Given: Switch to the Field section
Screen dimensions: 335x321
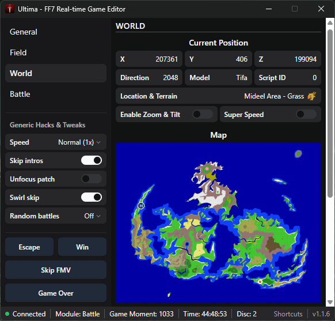Looking at the screenshot, I should pyautogui.click(x=56, y=52).
